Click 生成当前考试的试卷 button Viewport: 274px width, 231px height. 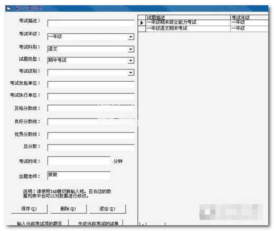pyautogui.click(x=98, y=223)
